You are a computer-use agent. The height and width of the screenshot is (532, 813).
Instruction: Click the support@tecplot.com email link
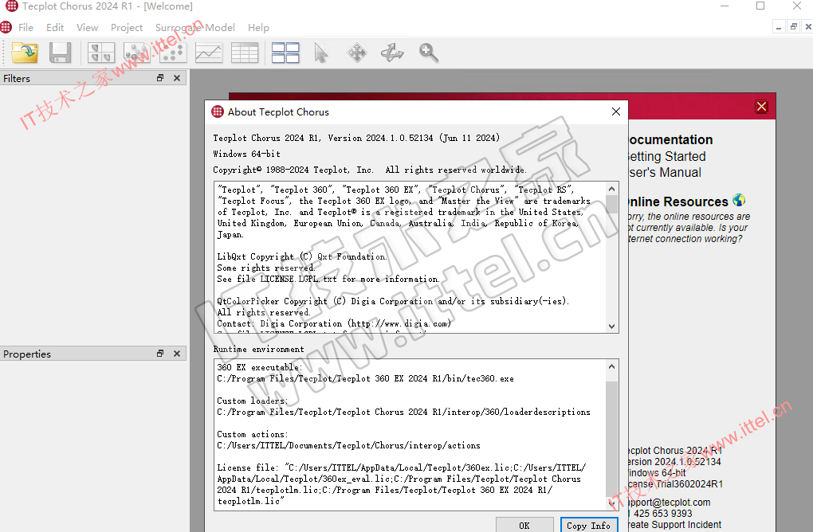coord(670,502)
